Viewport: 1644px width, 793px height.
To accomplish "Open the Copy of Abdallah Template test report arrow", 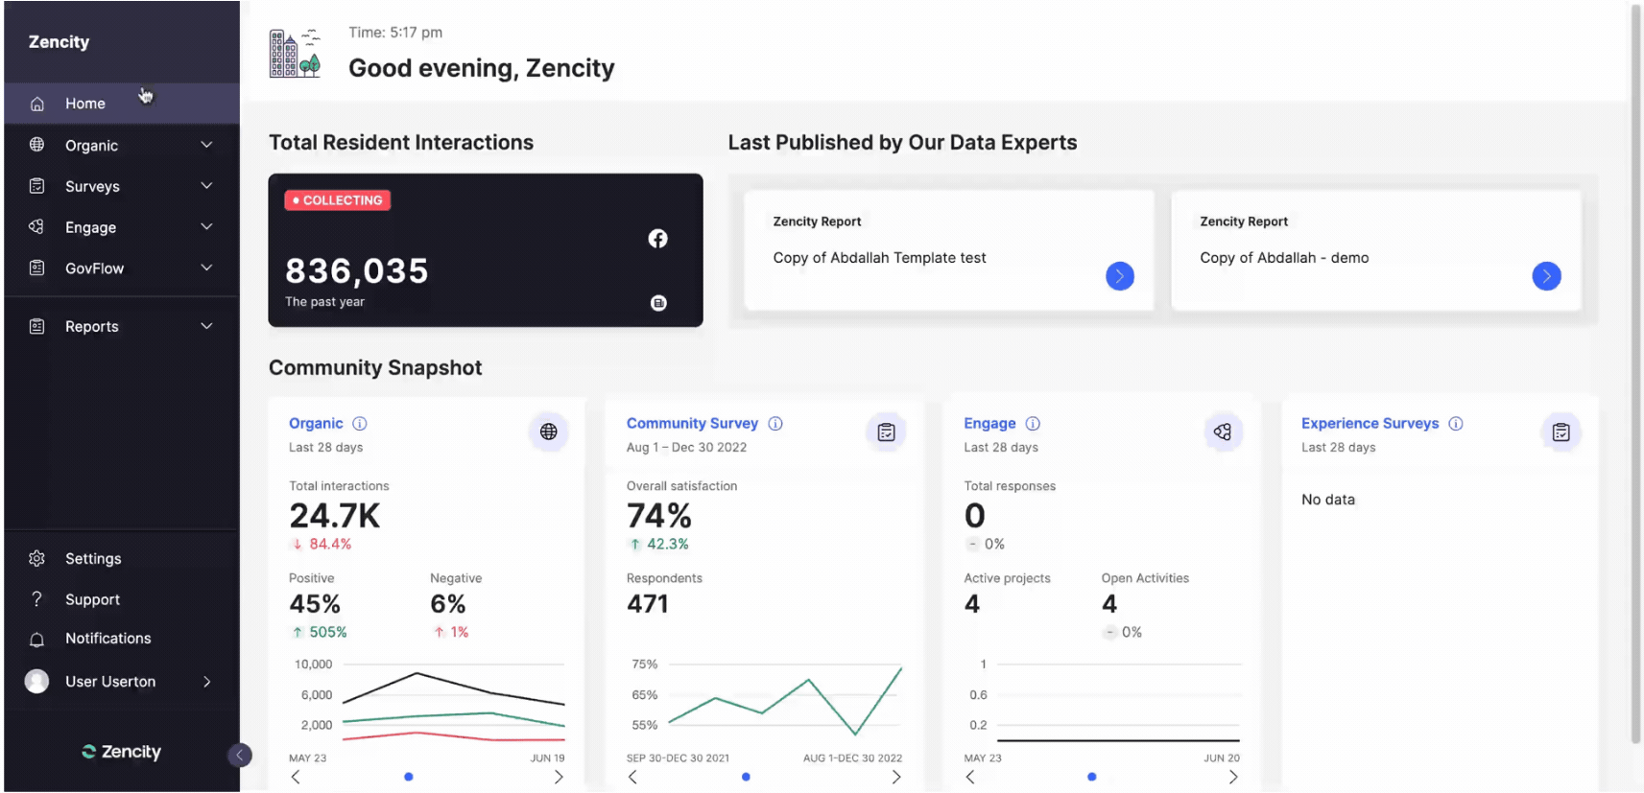I will [x=1120, y=276].
